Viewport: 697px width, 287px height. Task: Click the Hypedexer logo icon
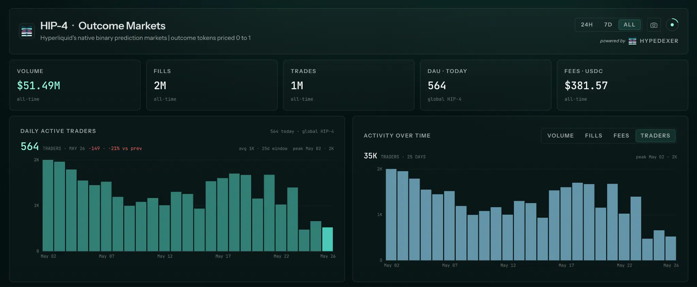(x=632, y=41)
